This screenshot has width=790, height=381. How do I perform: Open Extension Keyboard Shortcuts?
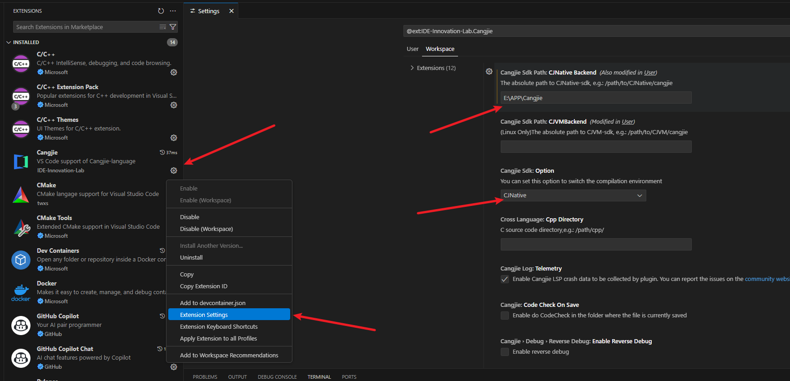click(229, 326)
